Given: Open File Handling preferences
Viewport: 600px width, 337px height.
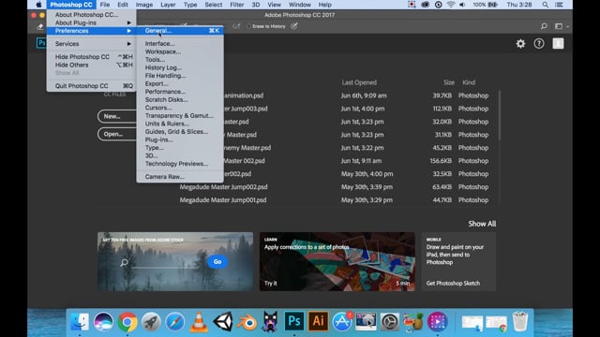Looking at the screenshot, I should [x=180, y=76].
